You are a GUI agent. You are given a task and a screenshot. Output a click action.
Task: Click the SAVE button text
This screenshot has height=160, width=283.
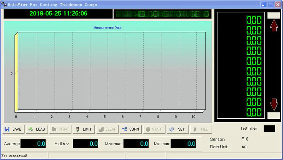pyautogui.click(x=17, y=129)
